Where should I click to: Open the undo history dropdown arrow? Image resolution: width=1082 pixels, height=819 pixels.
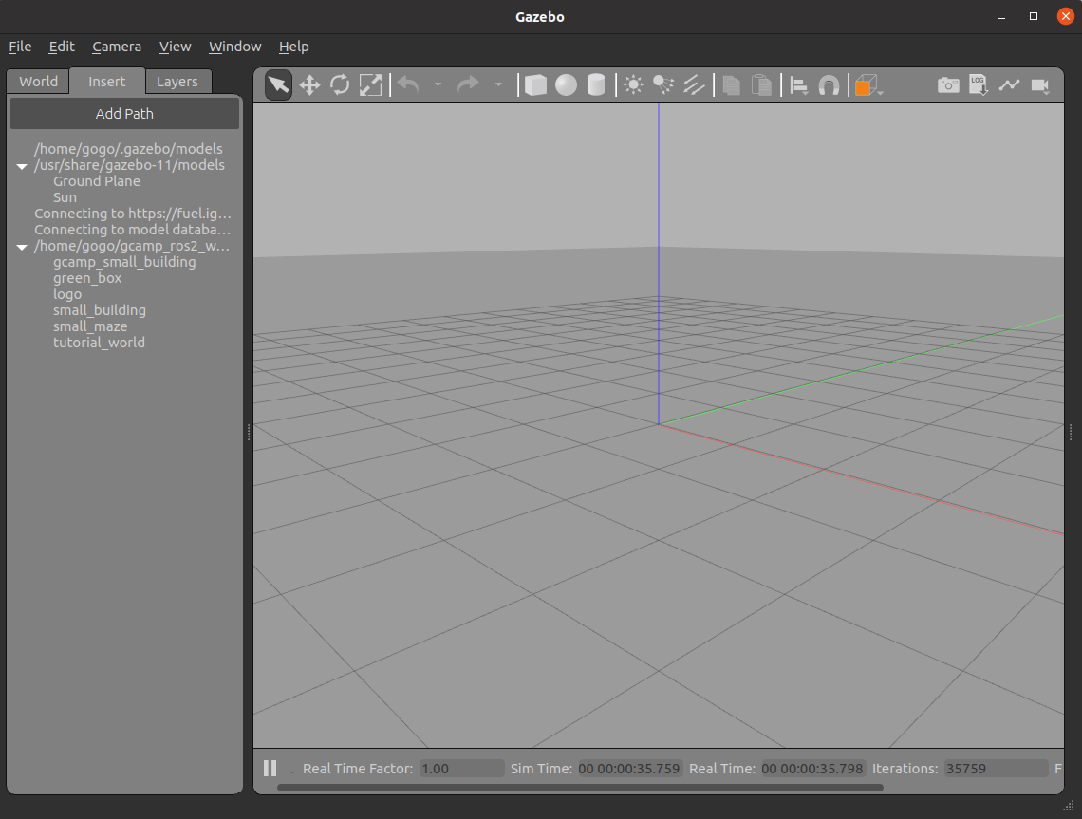[x=438, y=84]
